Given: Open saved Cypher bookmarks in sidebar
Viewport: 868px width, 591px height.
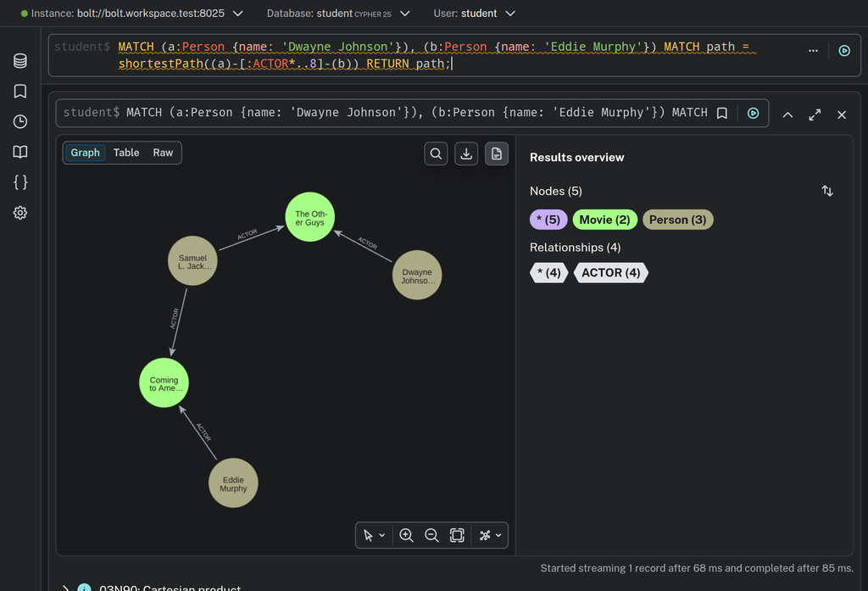Looking at the screenshot, I should (20, 92).
